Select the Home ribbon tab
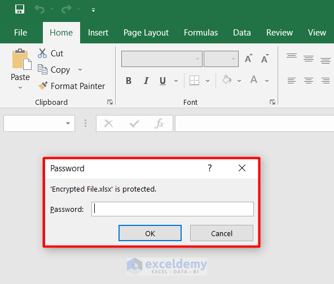 click(x=61, y=33)
